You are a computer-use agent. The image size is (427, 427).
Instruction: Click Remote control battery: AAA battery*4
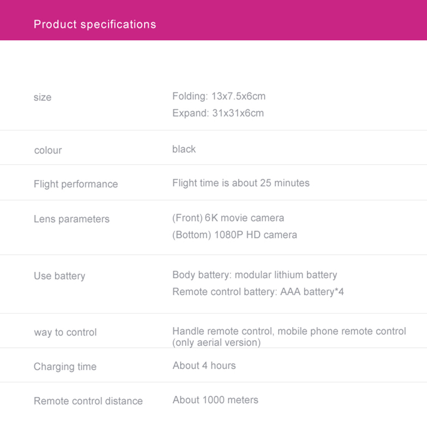point(258,292)
